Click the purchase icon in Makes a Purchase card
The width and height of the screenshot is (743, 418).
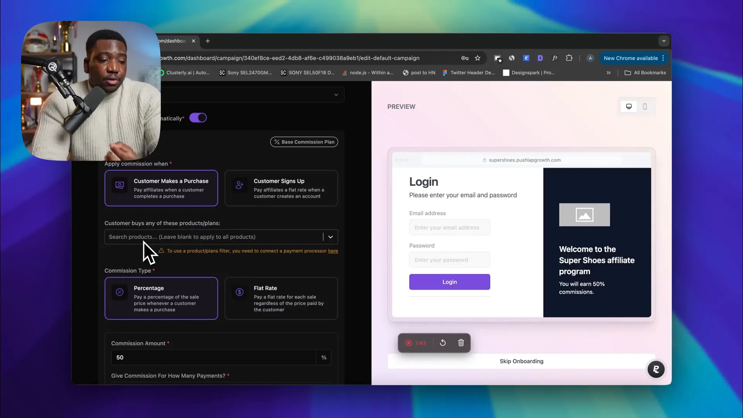coord(119,185)
